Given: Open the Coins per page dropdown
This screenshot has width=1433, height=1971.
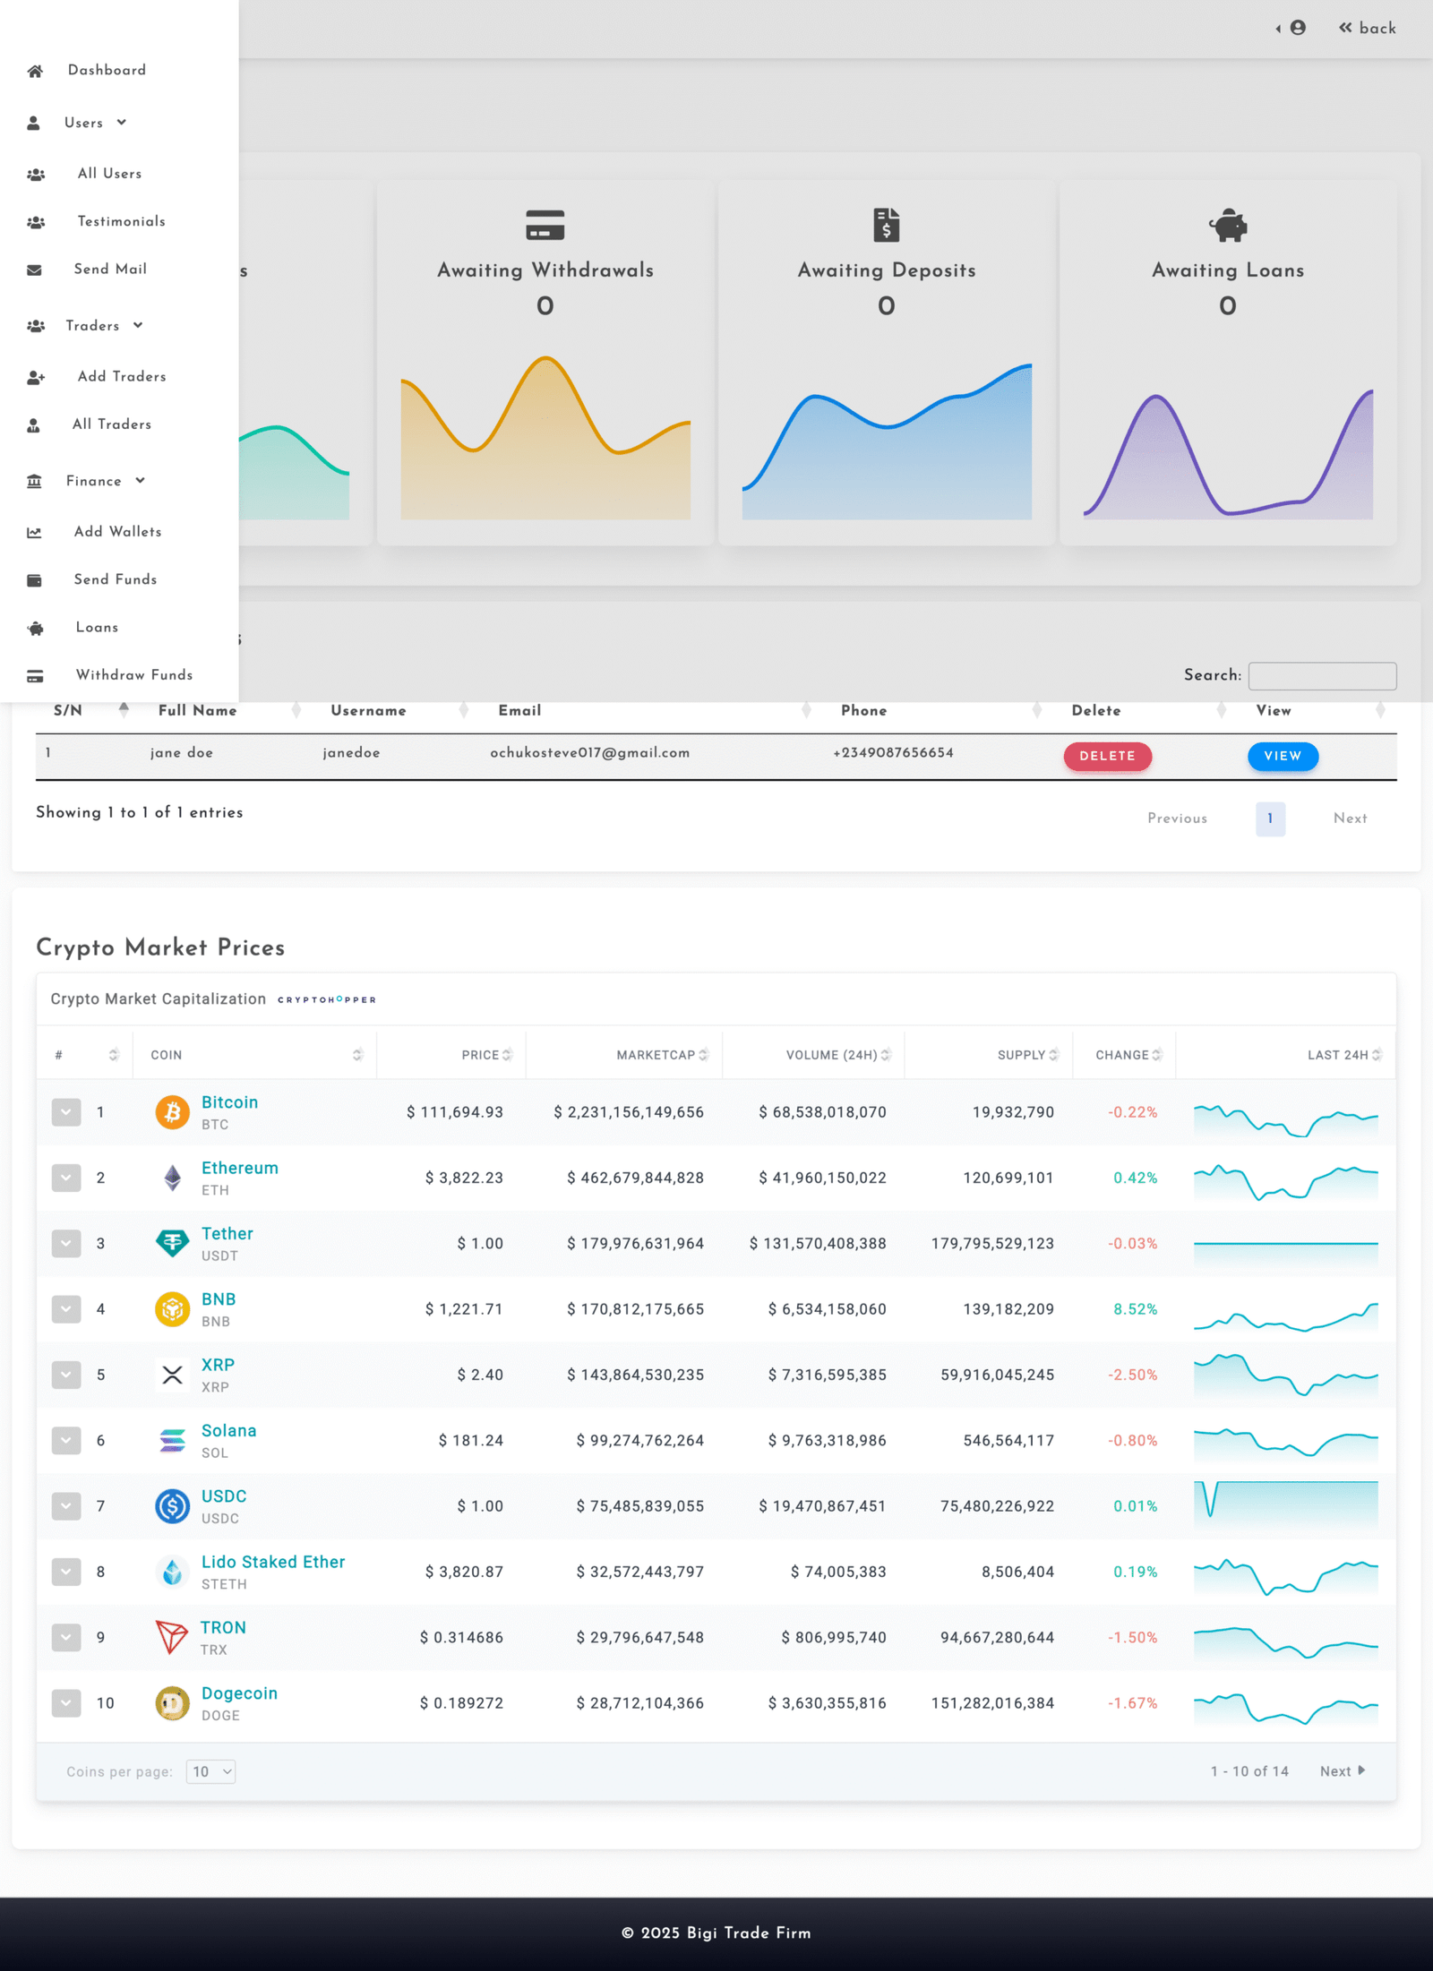Looking at the screenshot, I should [210, 1771].
